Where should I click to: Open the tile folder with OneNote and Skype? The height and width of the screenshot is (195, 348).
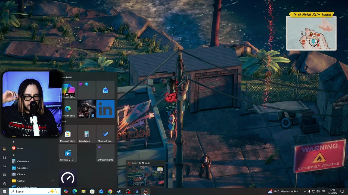(x=87, y=90)
